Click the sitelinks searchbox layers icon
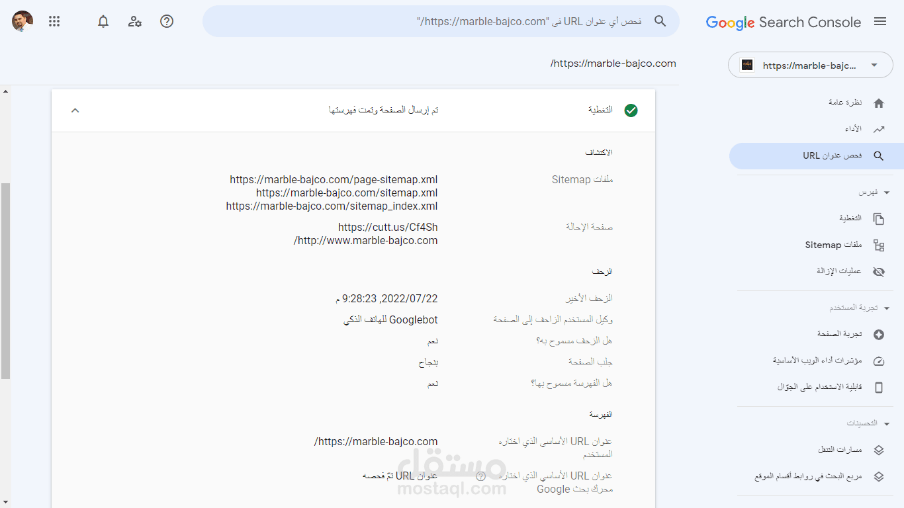 coord(879,477)
